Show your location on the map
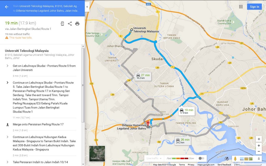 click(x=259, y=139)
